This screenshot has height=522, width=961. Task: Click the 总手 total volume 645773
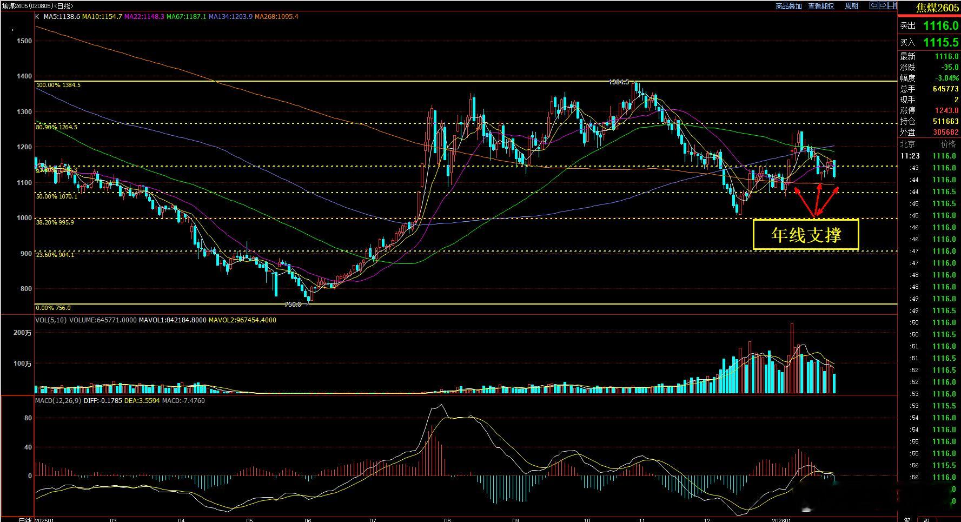click(946, 89)
